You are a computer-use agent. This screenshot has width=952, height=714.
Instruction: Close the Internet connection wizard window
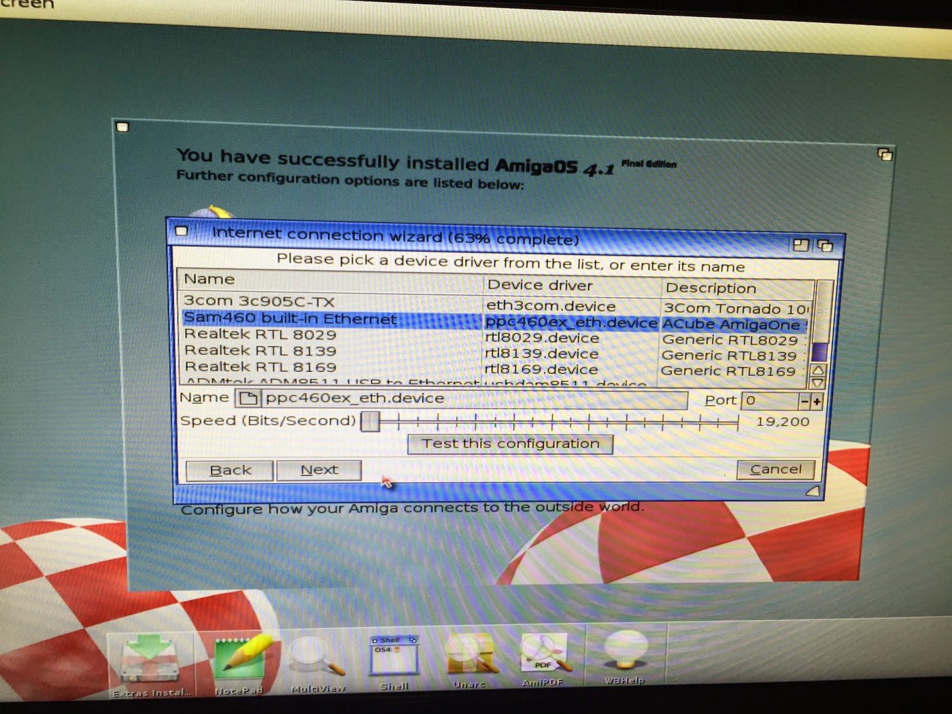coord(181,231)
